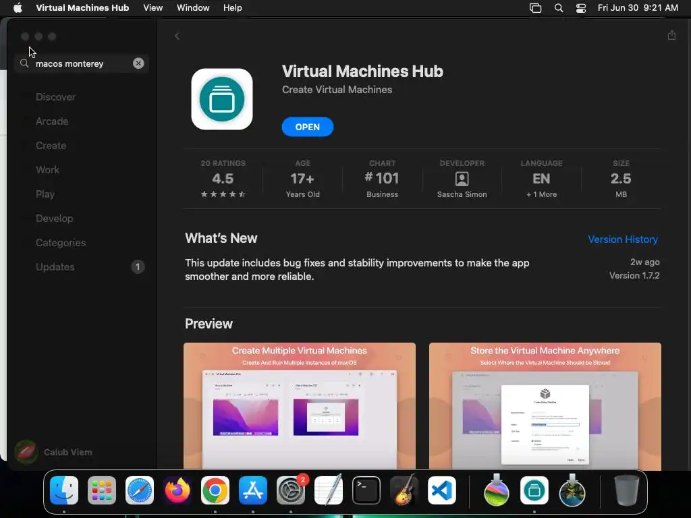691x518 pixels.
Task: Click the date and time in menu bar
Action: (638, 7)
